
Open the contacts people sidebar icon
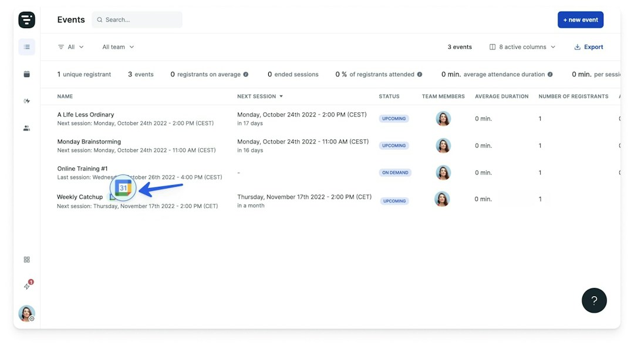pyautogui.click(x=26, y=128)
